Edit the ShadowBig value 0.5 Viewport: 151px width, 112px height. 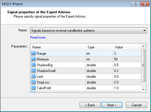127,65
